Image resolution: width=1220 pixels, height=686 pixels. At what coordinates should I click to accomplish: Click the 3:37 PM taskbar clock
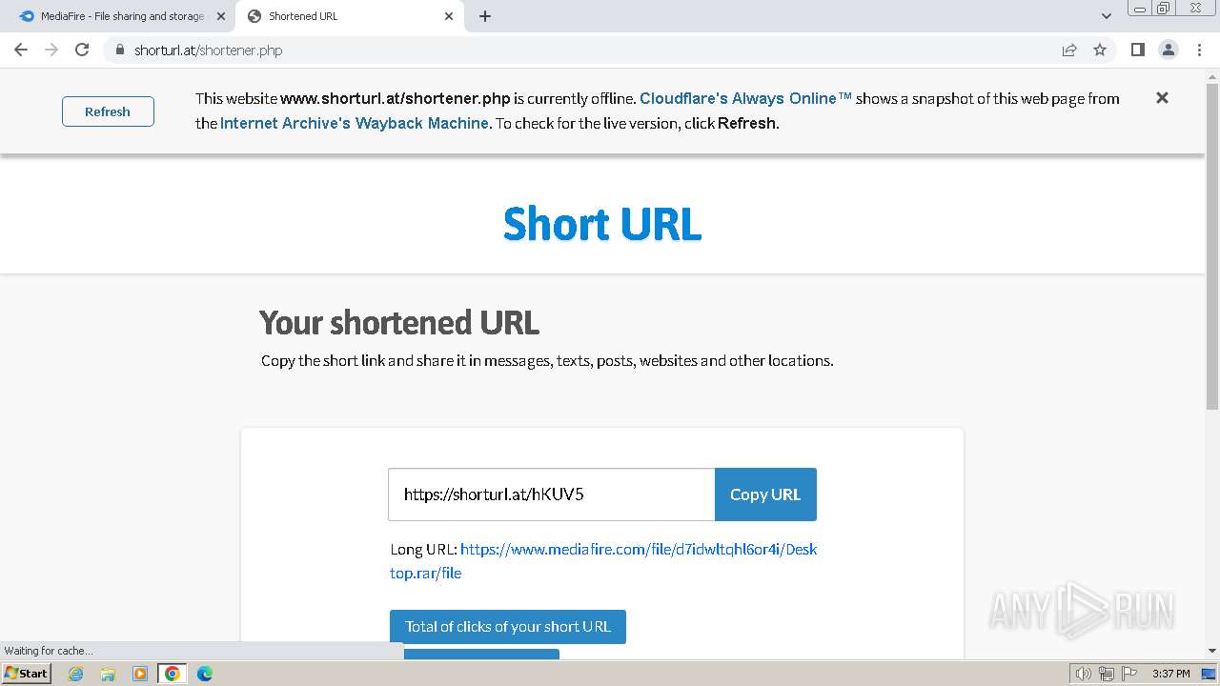pyautogui.click(x=1170, y=674)
